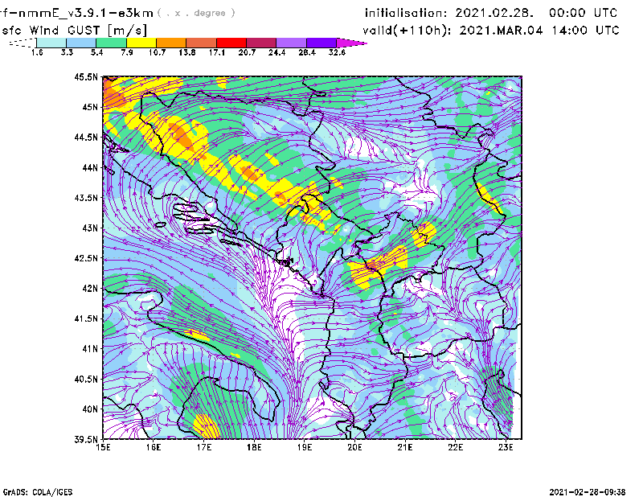Click the white dashed arrow start of the legend
Image resolution: width=643 pixels, height=497 pixels.
pos(23,43)
